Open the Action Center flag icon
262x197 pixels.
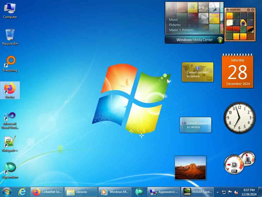point(230,192)
